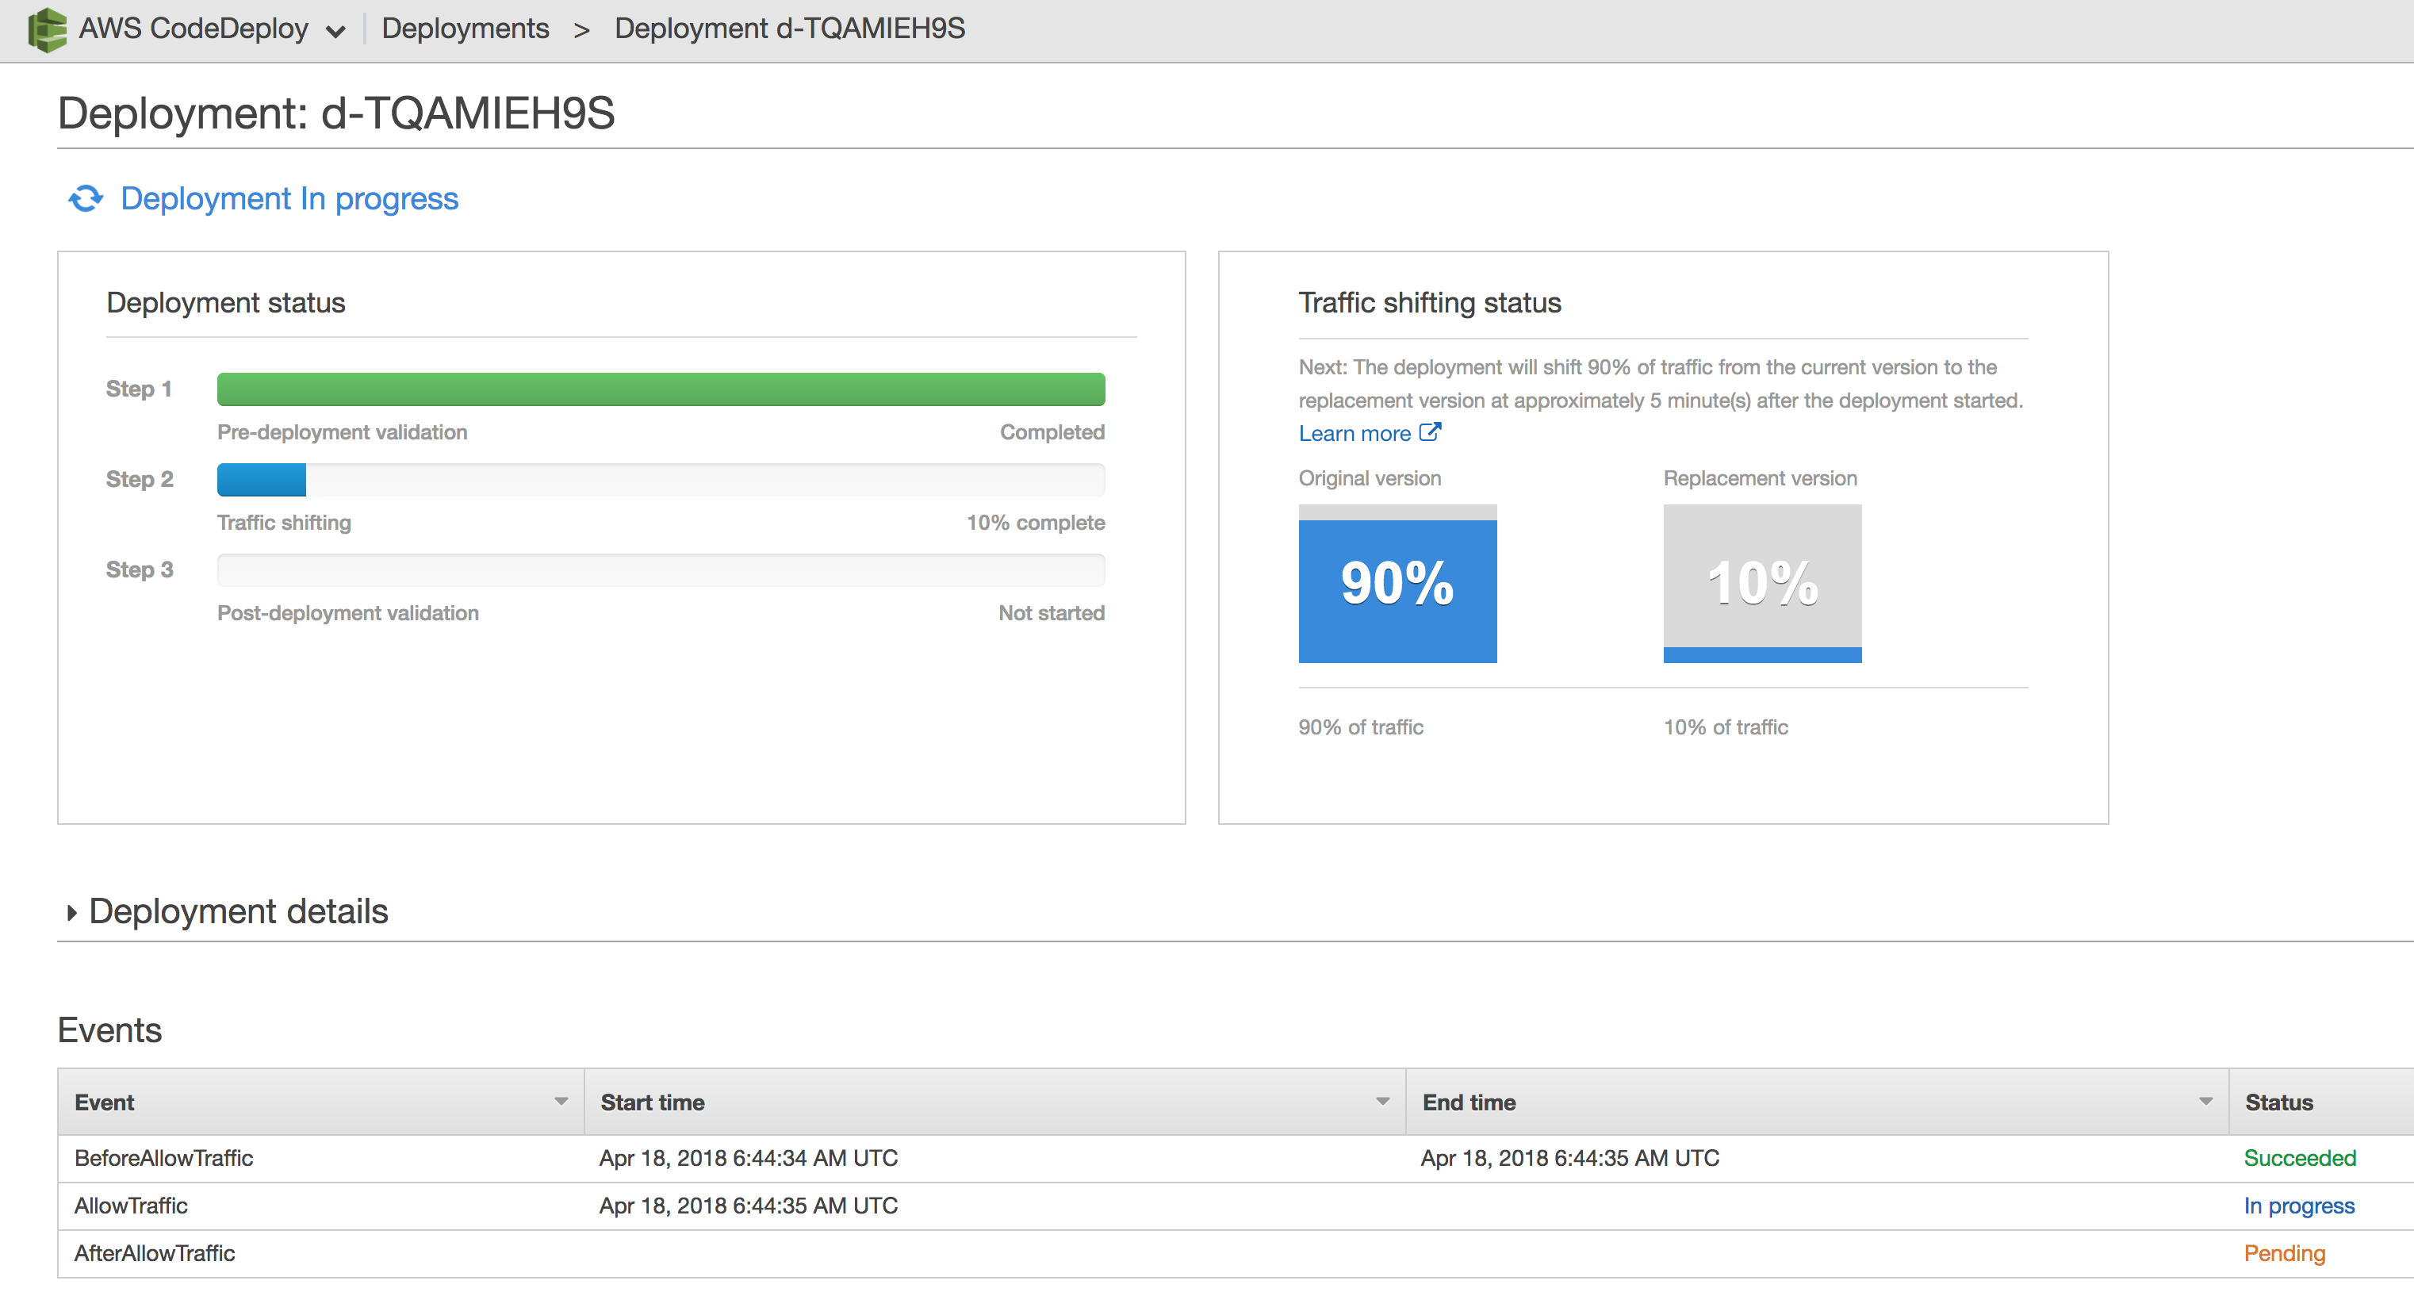Click the blue Step 2 traffic shifting bar
This screenshot has height=1315, width=2414.
262,479
